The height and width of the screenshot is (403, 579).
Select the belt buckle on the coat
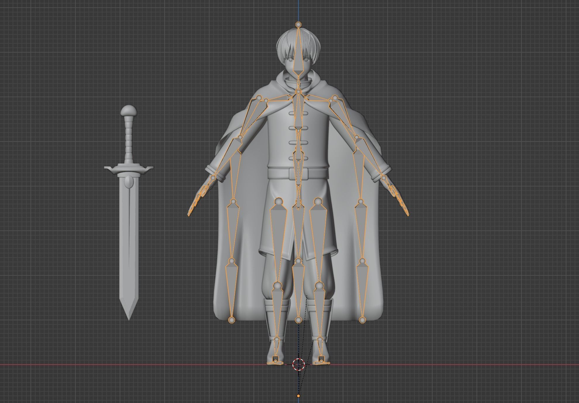(298, 174)
